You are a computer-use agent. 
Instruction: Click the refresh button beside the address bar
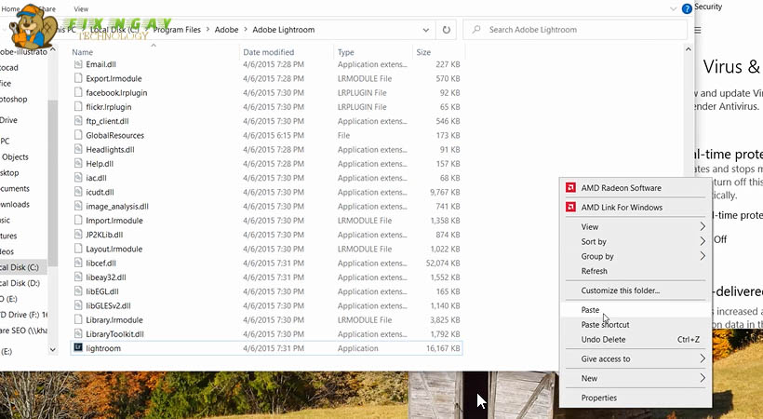[448, 30]
